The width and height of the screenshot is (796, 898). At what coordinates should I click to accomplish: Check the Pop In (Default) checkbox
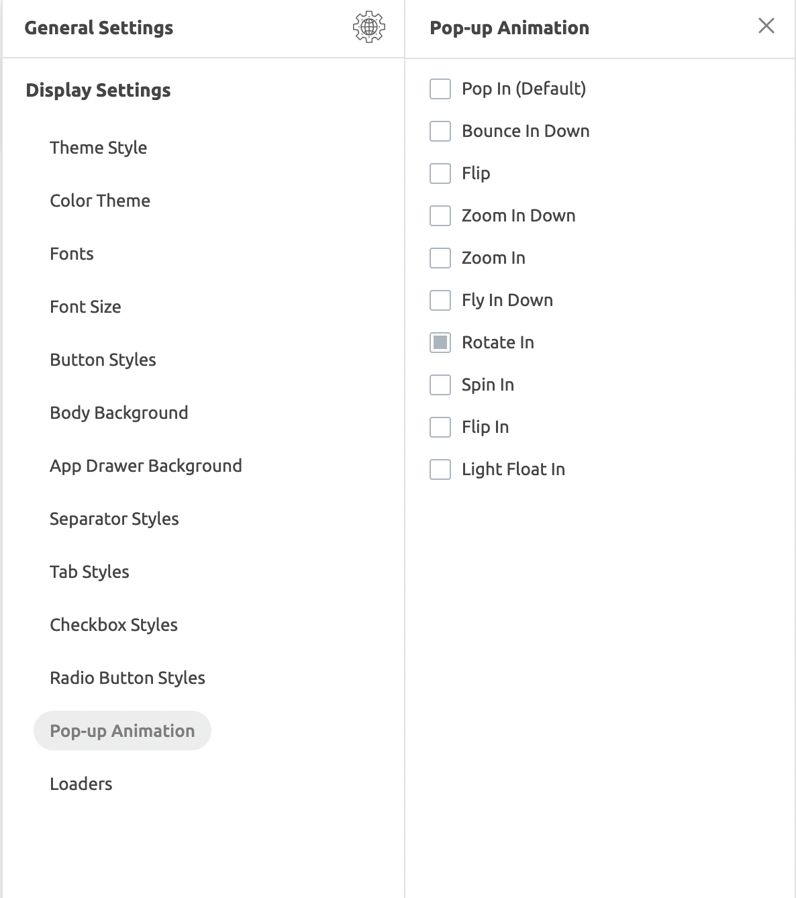440,89
